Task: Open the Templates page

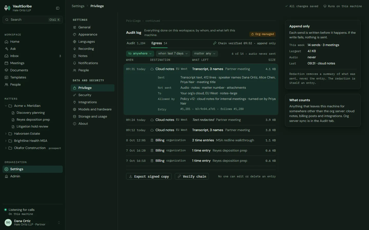Action: (33, 77)
